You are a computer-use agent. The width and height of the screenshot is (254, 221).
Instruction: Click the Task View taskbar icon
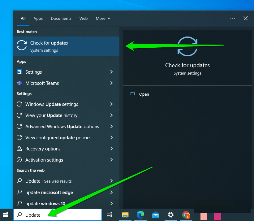109,215
